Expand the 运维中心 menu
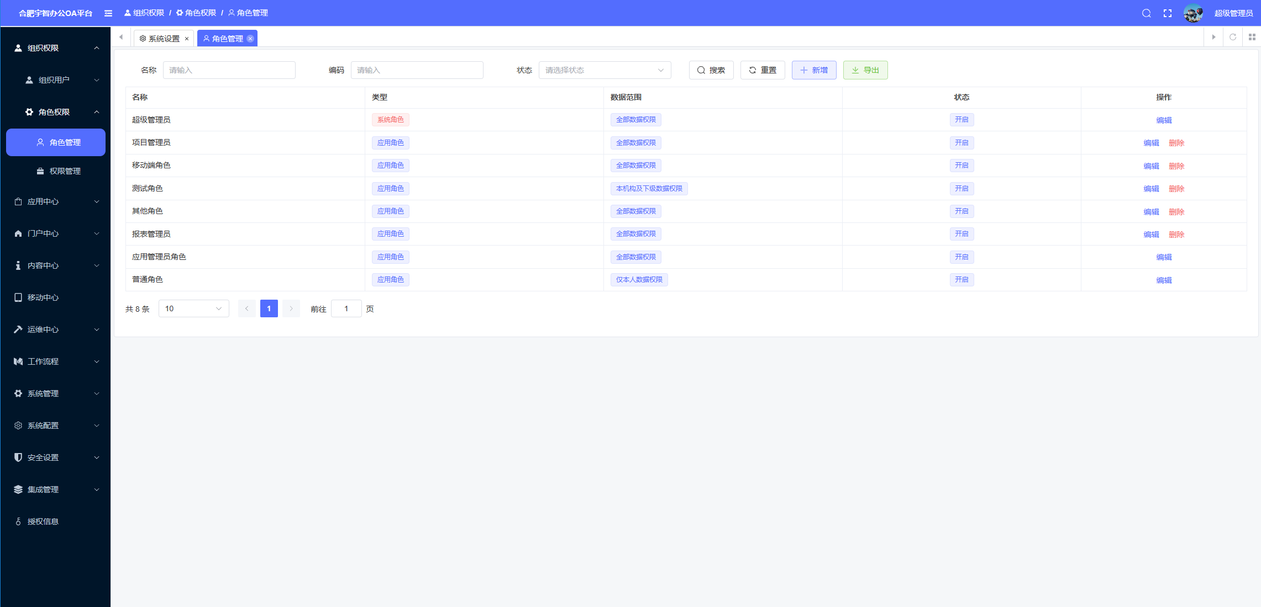 click(55, 329)
